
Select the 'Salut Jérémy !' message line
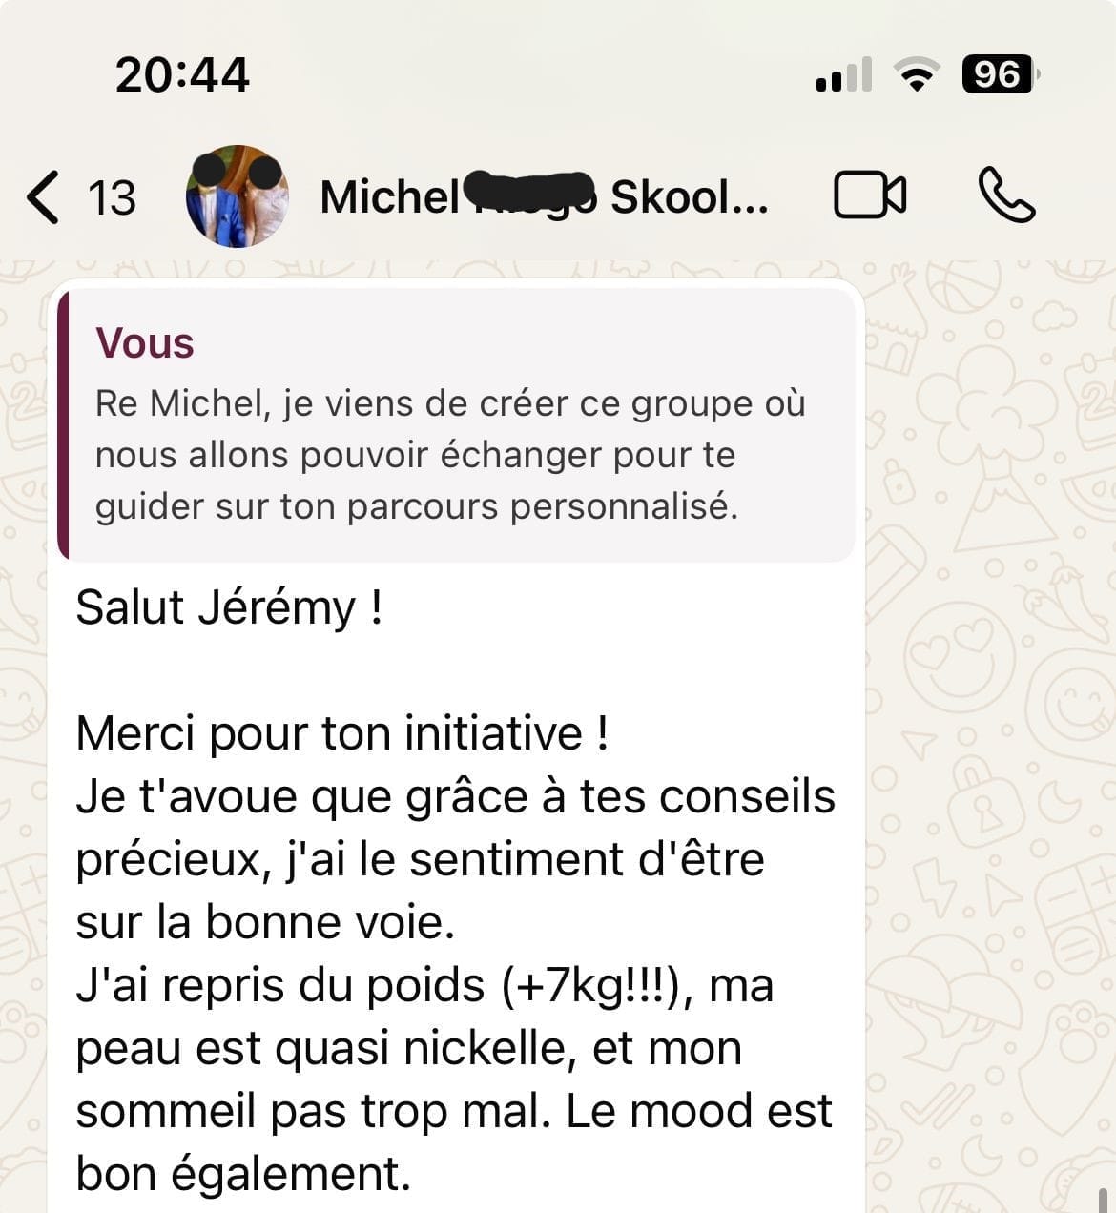pos(230,607)
